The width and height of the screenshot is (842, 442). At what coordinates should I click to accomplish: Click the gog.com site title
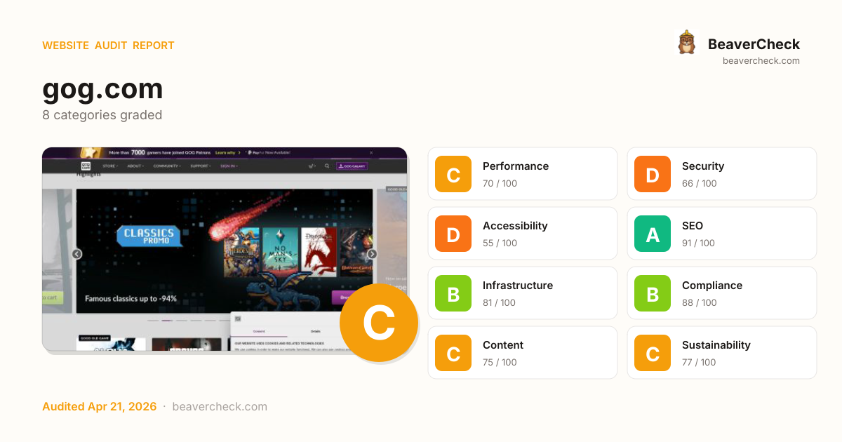(x=102, y=89)
